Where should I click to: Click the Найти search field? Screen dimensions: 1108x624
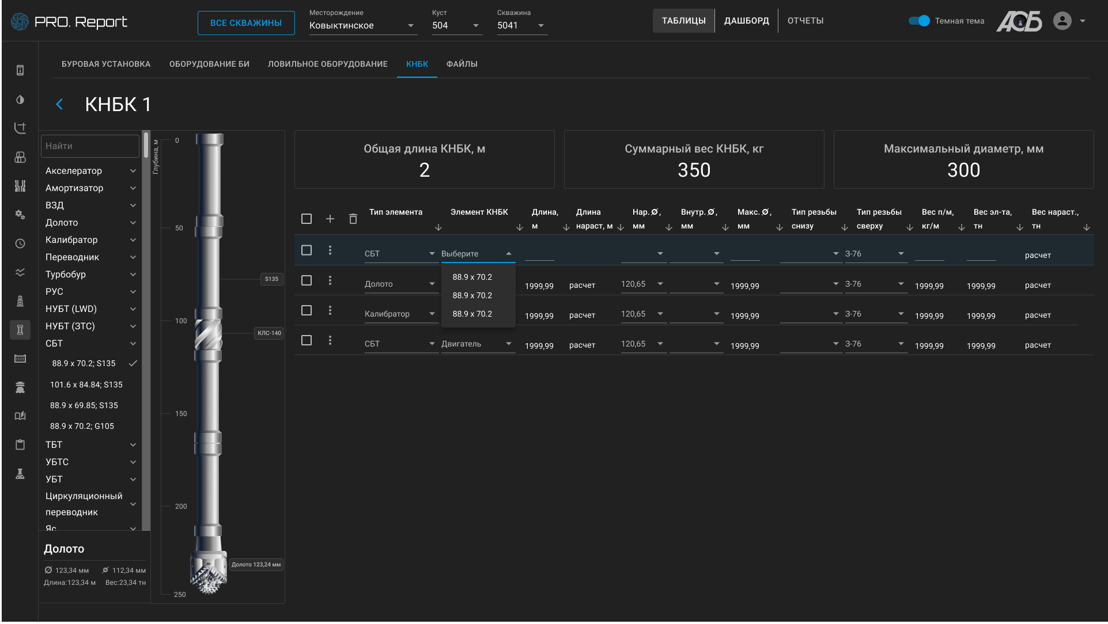(x=90, y=146)
